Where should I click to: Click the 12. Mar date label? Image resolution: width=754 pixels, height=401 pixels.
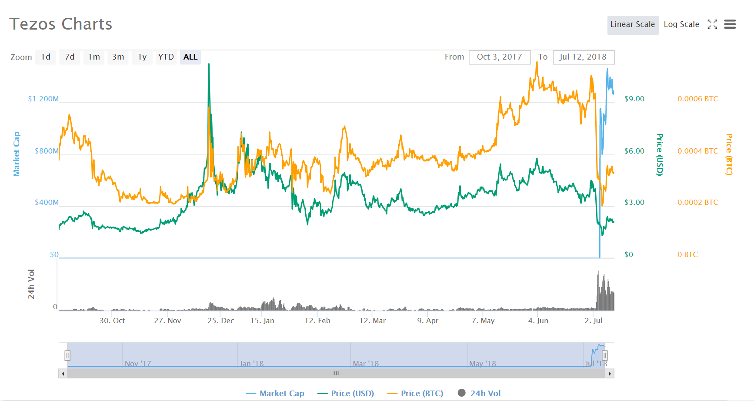[373, 321]
